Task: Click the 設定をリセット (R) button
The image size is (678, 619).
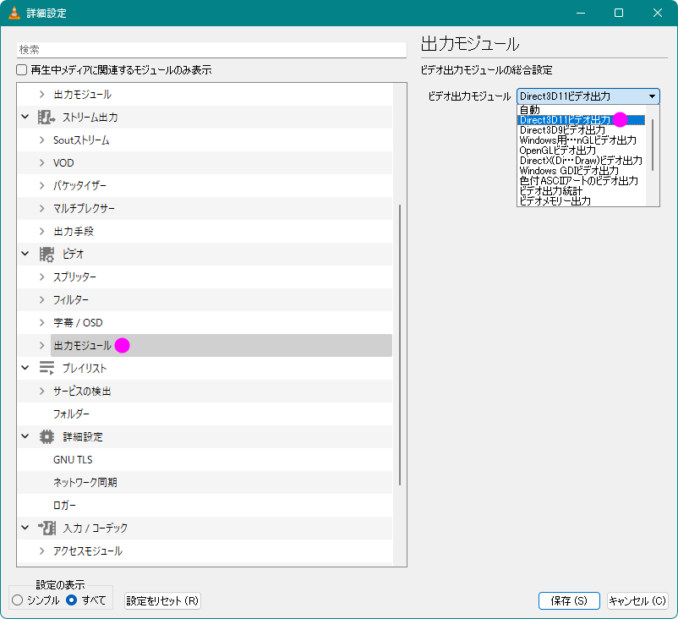Action: click(x=162, y=600)
